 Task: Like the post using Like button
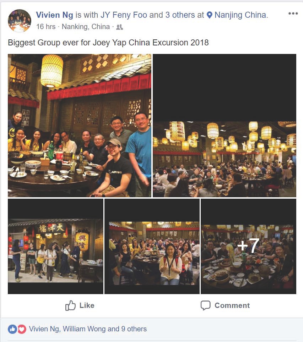tap(80, 305)
